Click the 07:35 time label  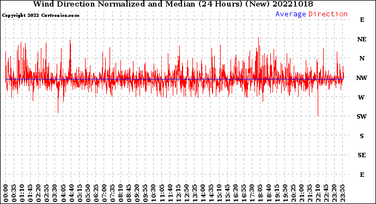(112, 193)
